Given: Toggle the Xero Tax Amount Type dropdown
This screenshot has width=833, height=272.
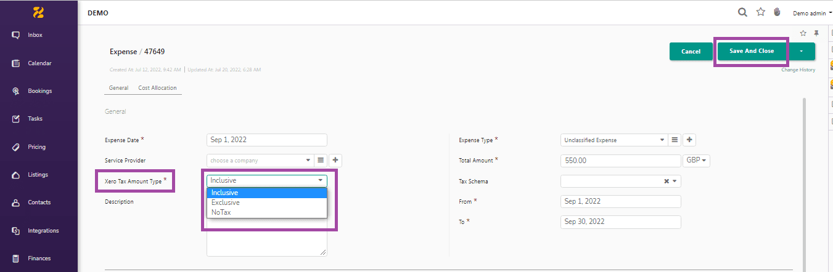Looking at the screenshot, I should [x=266, y=180].
